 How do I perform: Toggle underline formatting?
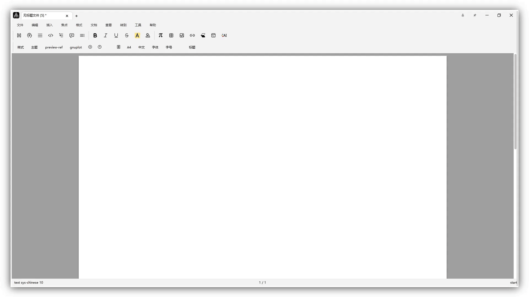(x=116, y=35)
